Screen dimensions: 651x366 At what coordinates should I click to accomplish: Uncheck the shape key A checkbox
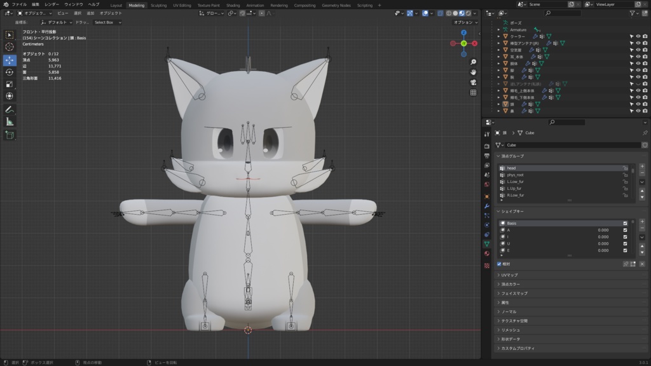(626, 230)
